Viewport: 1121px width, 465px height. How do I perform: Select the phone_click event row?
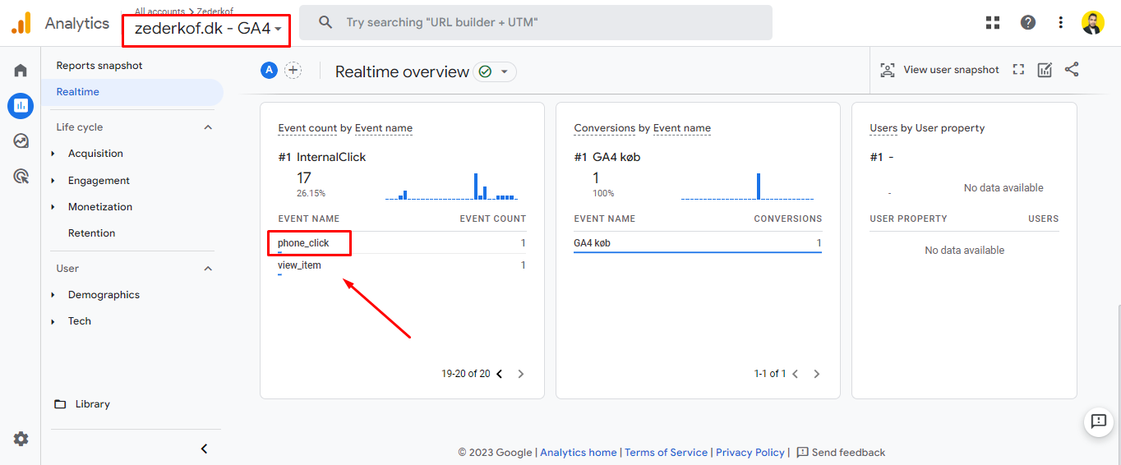point(402,243)
